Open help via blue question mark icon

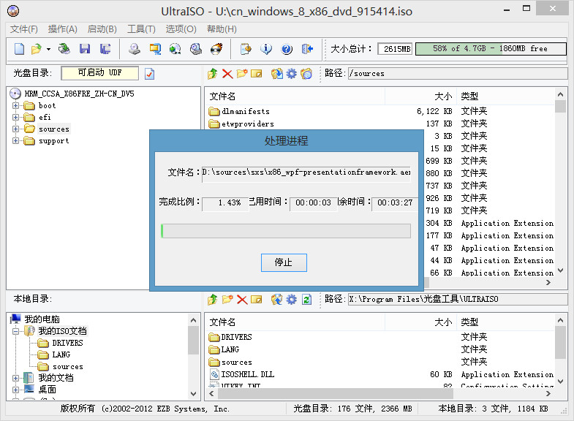(287, 49)
